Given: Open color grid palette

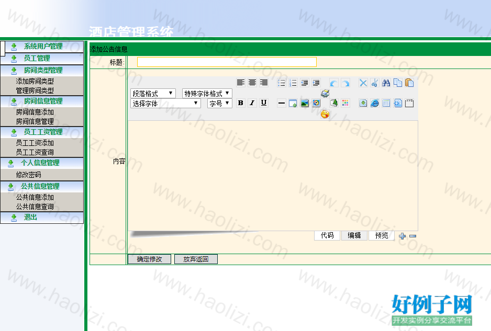Looking at the screenshot, I should tap(345, 103).
